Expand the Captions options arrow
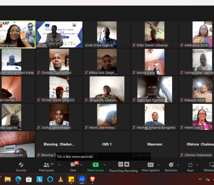The height and width of the screenshot is (185, 214). pyautogui.click(x=158, y=165)
